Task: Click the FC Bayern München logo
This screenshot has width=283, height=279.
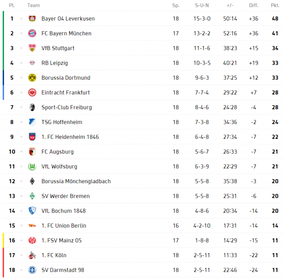Action: pos(32,34)
